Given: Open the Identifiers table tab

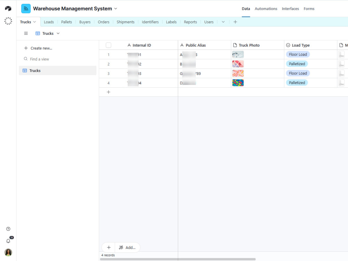Looking at the screenshot, I should [x=150, y=22].
